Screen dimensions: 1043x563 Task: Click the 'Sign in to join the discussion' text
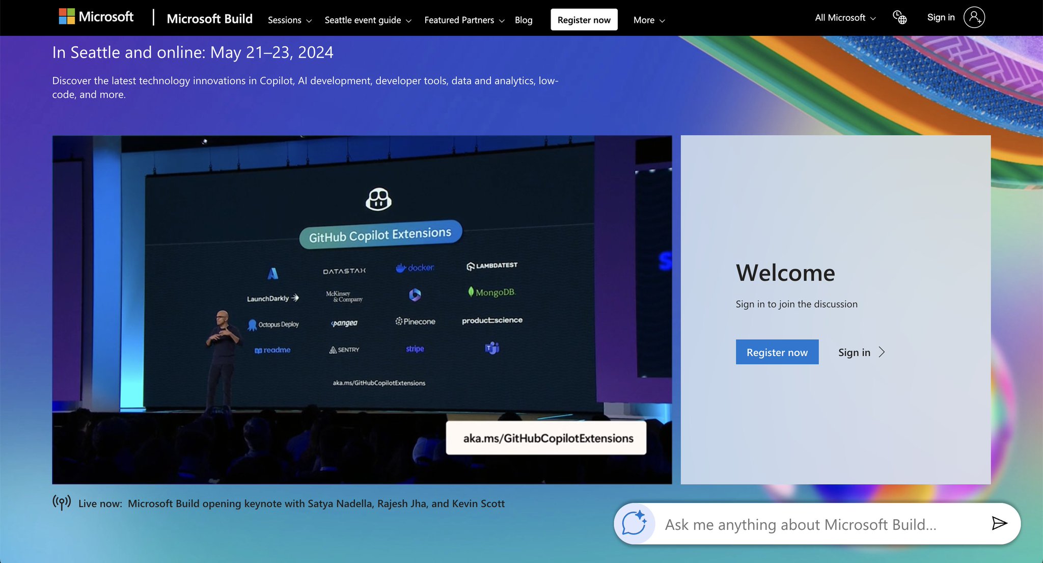click(x=797, y=304)
